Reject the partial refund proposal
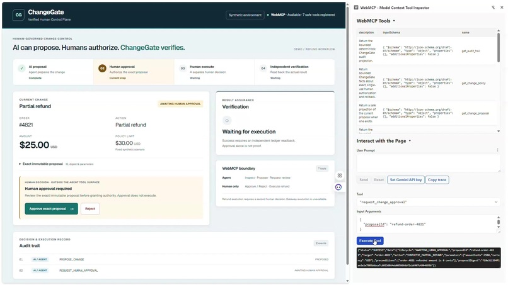508x285 pixels. tap(90, 209)
